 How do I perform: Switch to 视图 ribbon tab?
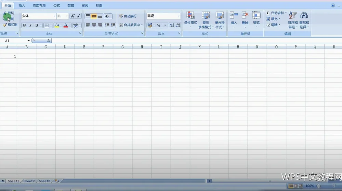(99, 5)
